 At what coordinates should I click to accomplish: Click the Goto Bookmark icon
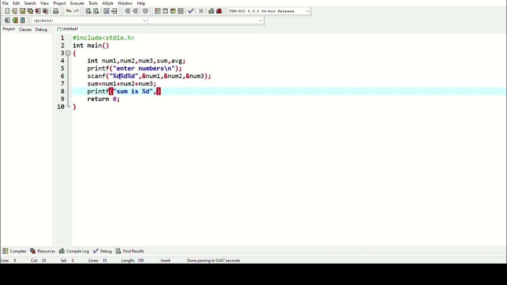[x=23, y=20]
